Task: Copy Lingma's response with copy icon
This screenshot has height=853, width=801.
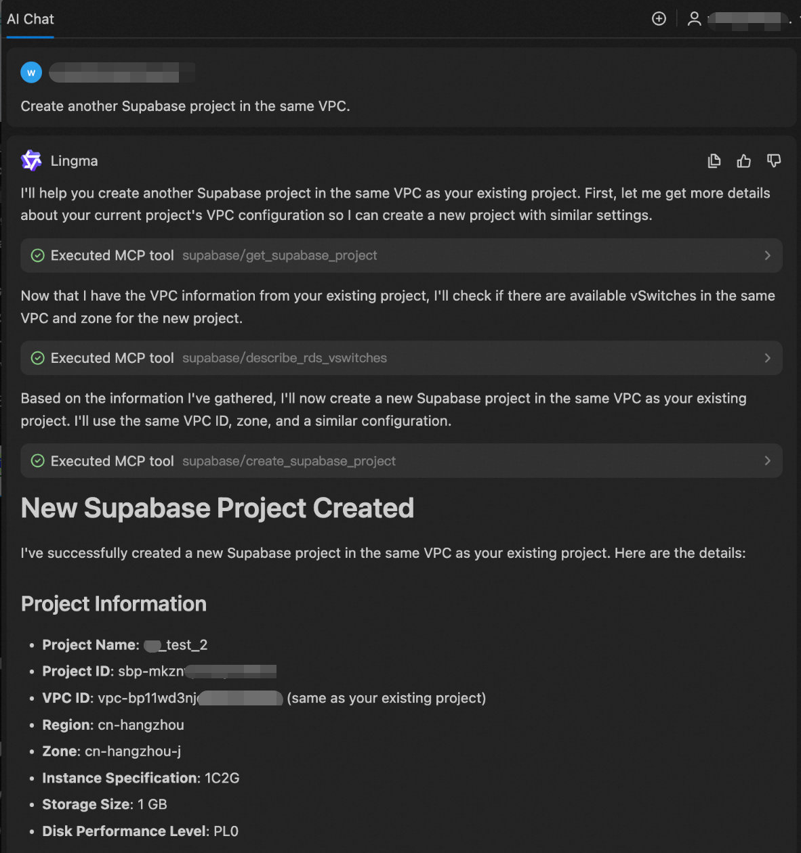Action: point(714,161)
